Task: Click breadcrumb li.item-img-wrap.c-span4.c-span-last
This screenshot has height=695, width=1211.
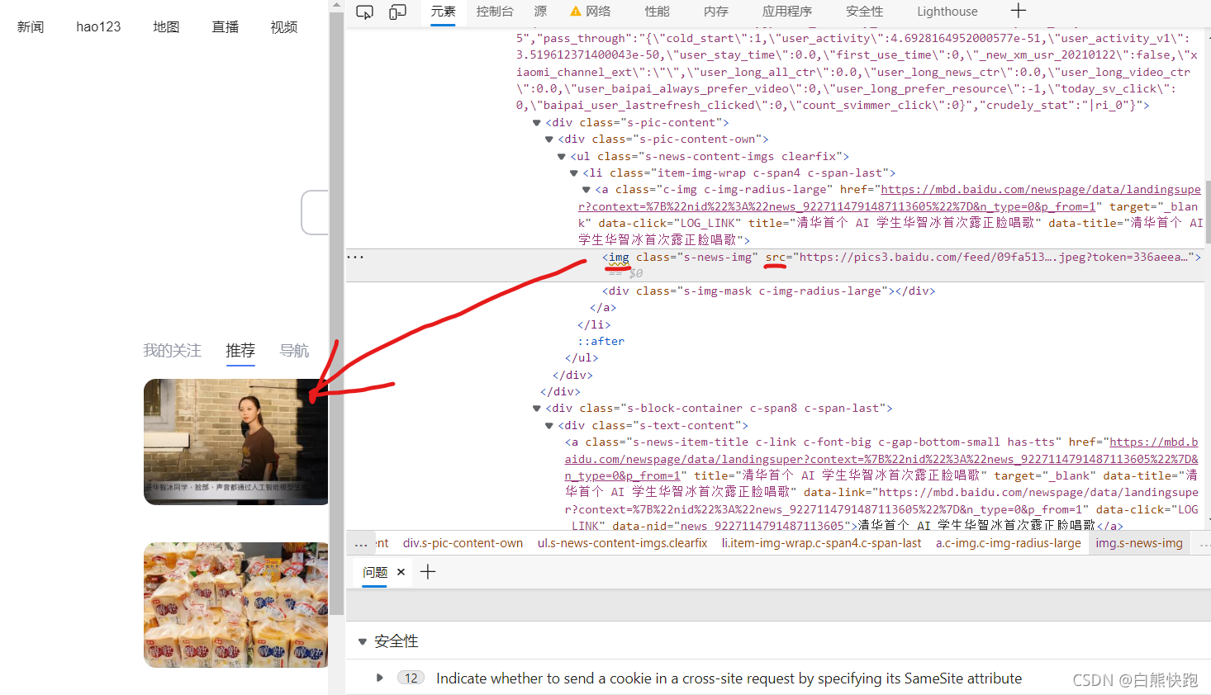Action: pos(821,543)
